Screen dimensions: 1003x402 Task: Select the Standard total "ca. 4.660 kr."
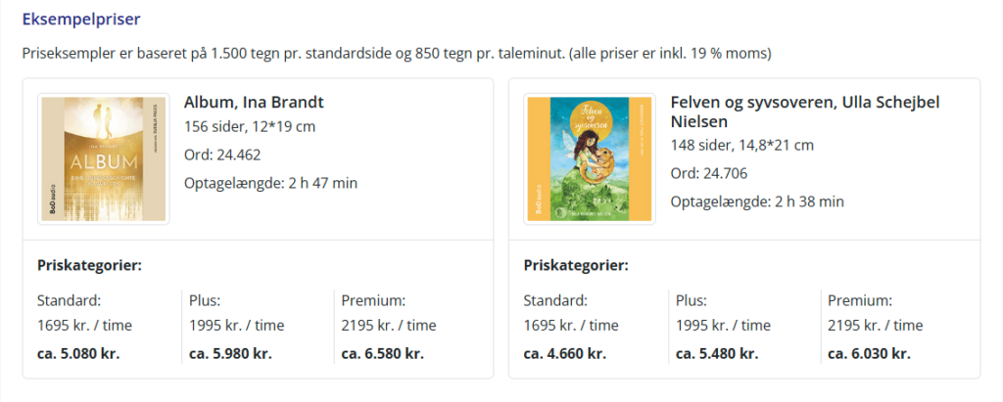pyautogui.click(x=565, y=353)
